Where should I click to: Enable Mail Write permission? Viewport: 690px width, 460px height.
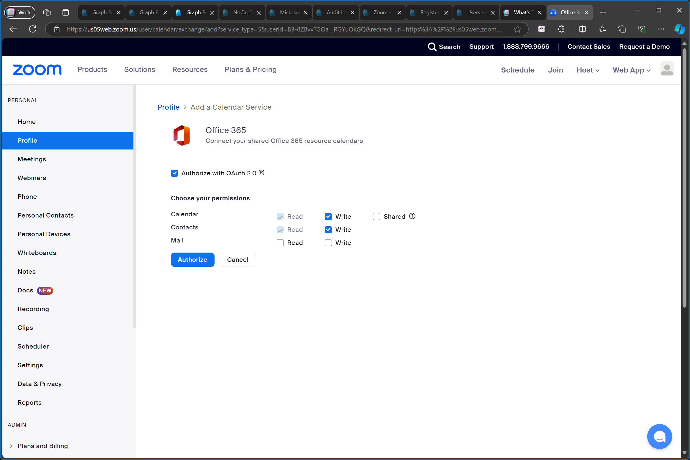(328, 243)
